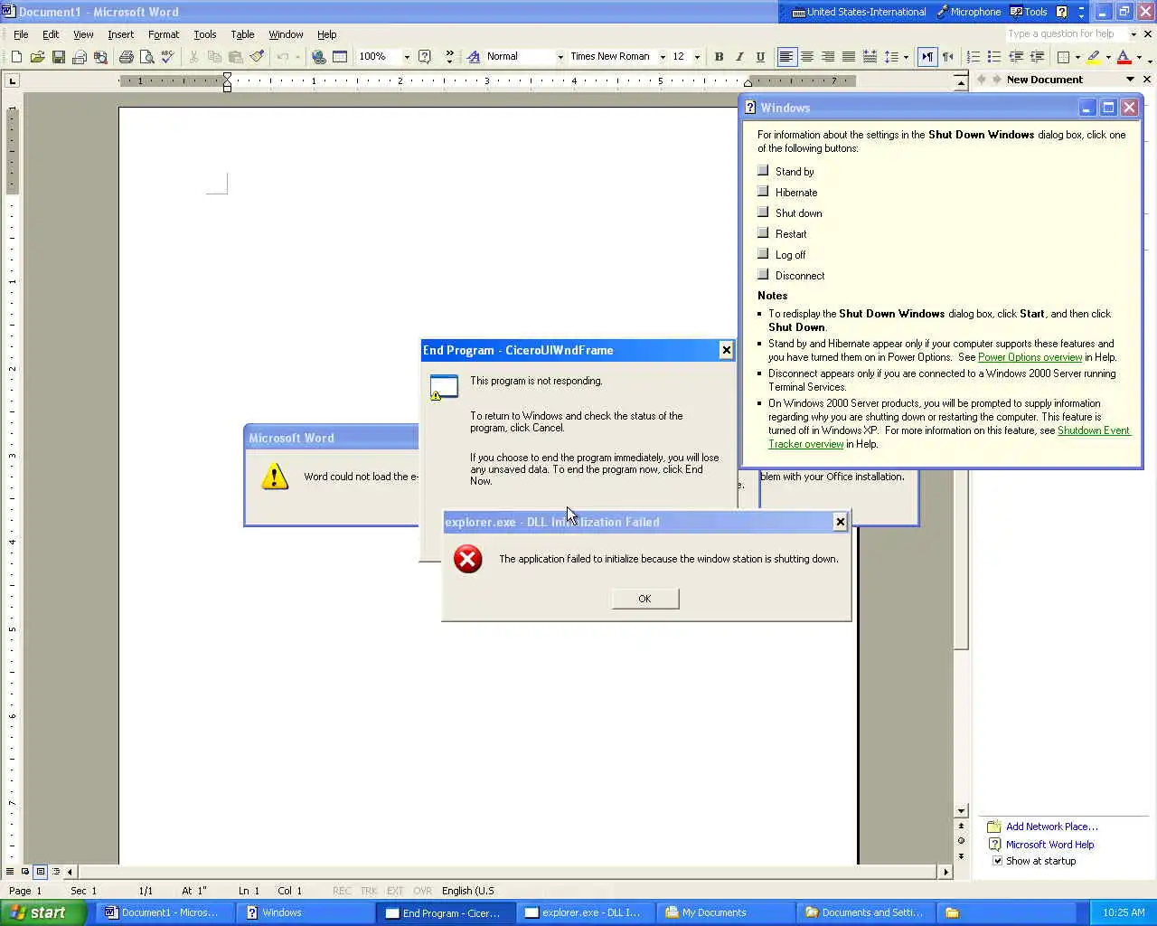Open the Style dropdown showing Normal
The height and width of the screenshot is (926, 1157).
560,57
